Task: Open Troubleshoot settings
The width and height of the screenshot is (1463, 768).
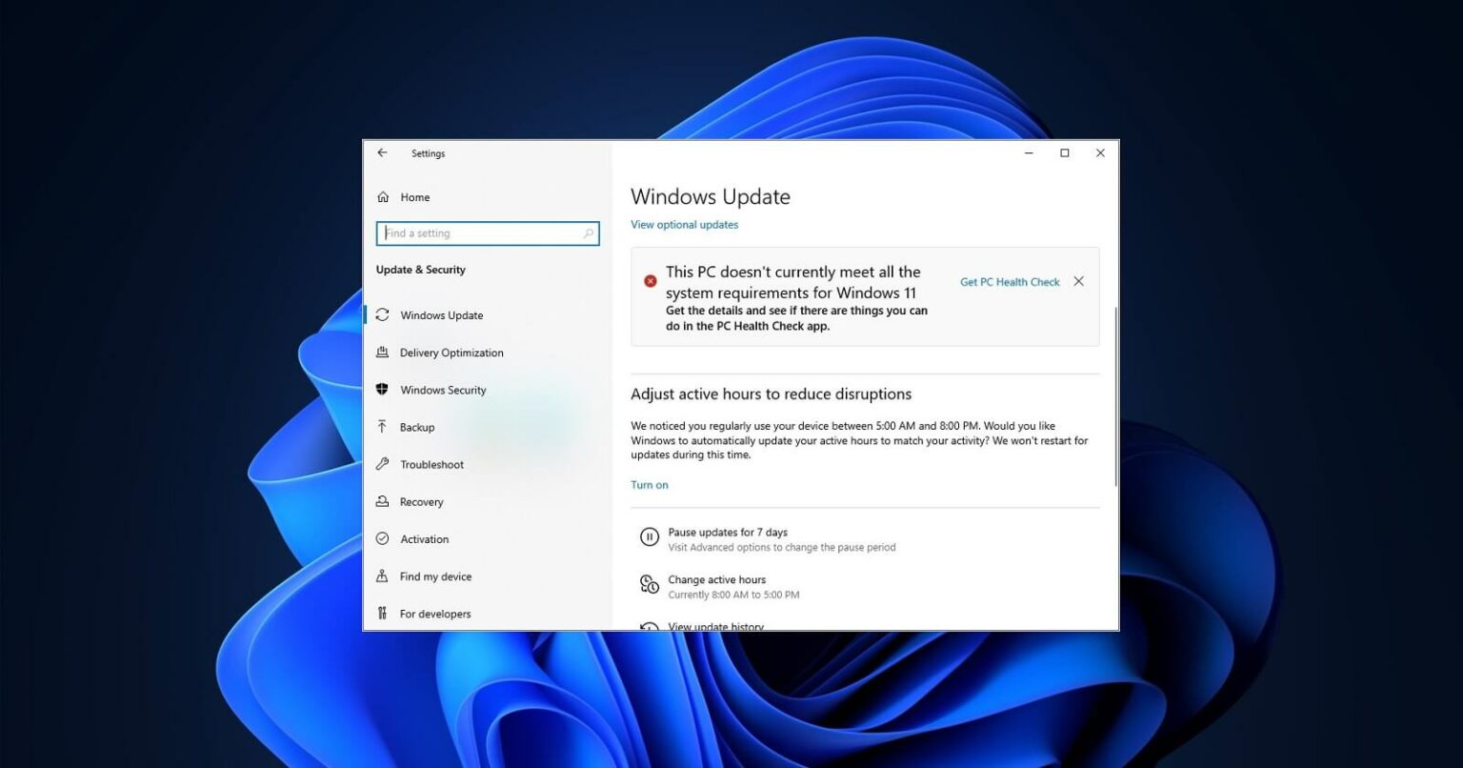Action: 431,464
